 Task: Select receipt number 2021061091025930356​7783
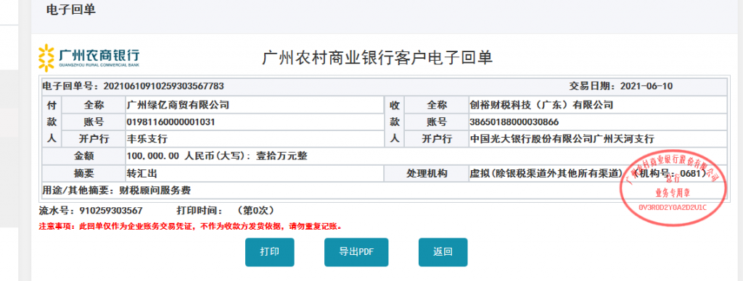click(x=163, y=86)
